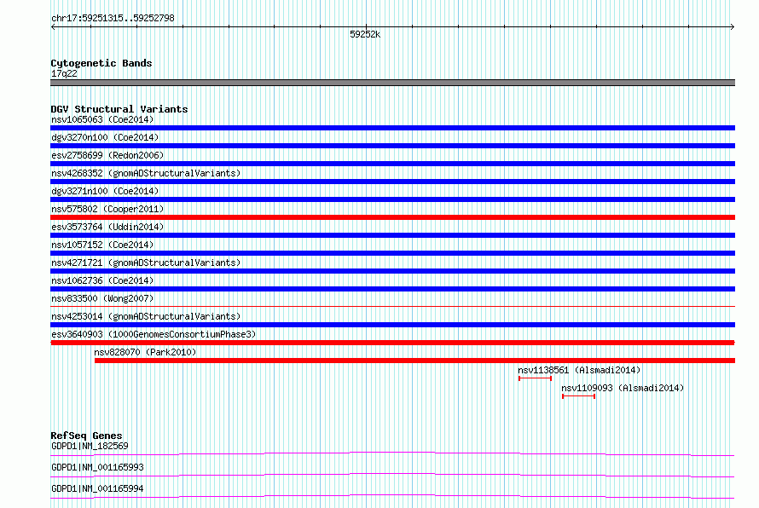Click the magenta line under GDPD1|NM_001165994
The height and width of the screenshot is (508, 759).
click(392, 496)
